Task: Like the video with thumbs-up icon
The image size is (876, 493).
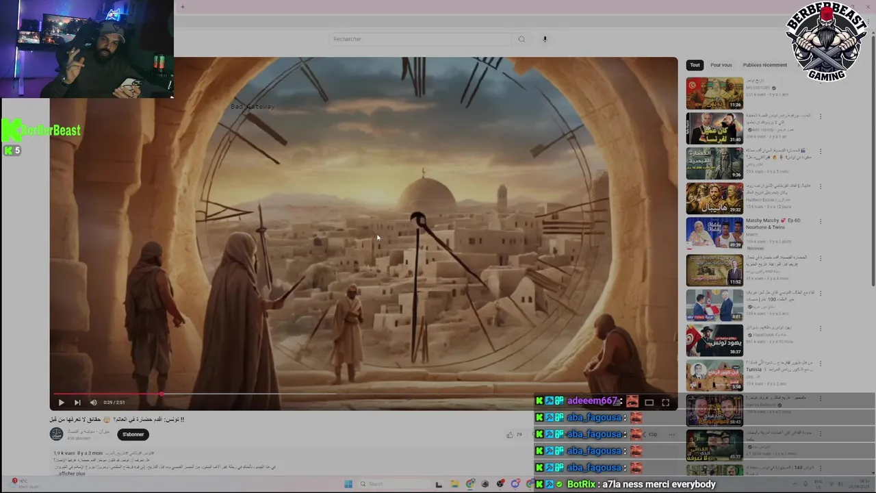Action: [x=510, y=434]
